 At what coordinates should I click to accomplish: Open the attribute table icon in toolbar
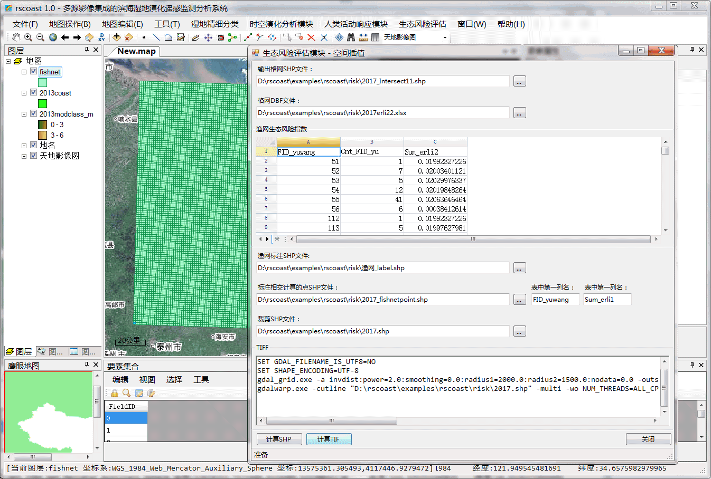tap(375, 37)
